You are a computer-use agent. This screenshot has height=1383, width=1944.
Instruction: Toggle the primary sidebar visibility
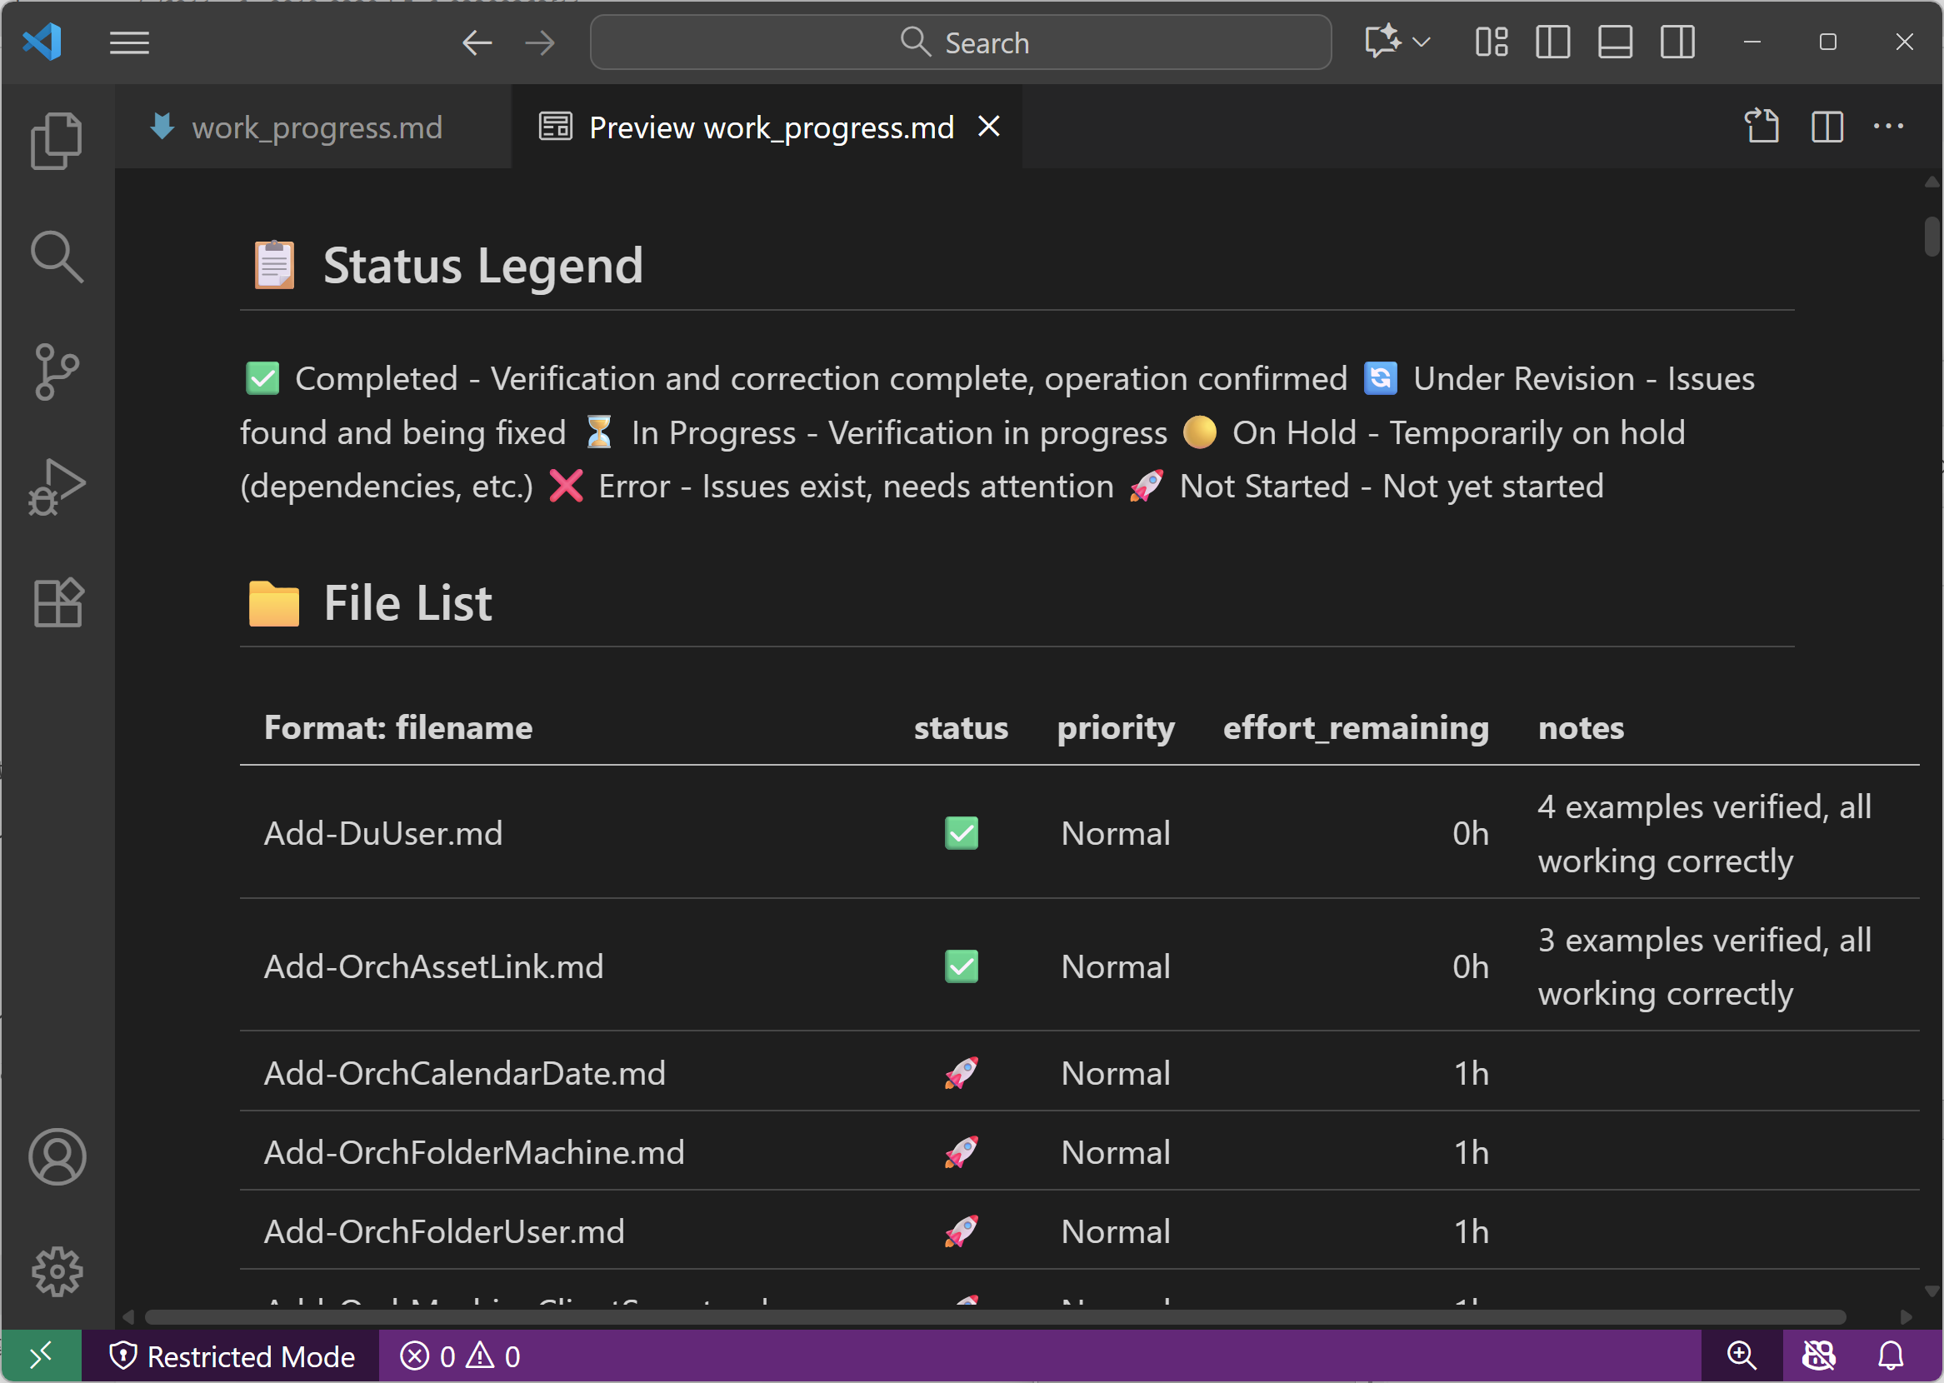click(x=1552, y=42)
